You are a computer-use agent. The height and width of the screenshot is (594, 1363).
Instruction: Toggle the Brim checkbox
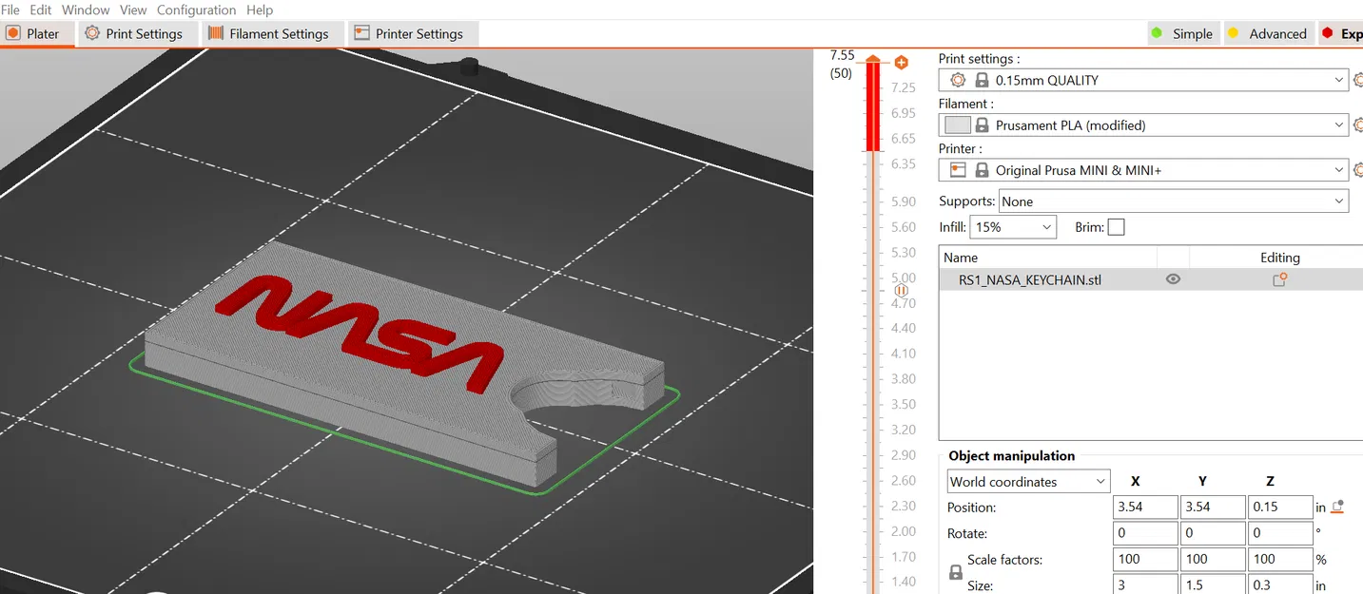(x=1116, y=227)
